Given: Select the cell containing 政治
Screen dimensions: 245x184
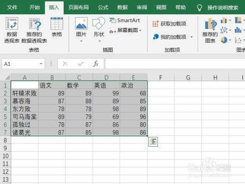Looking at the screenshot, I should click(x=133, y=85).
